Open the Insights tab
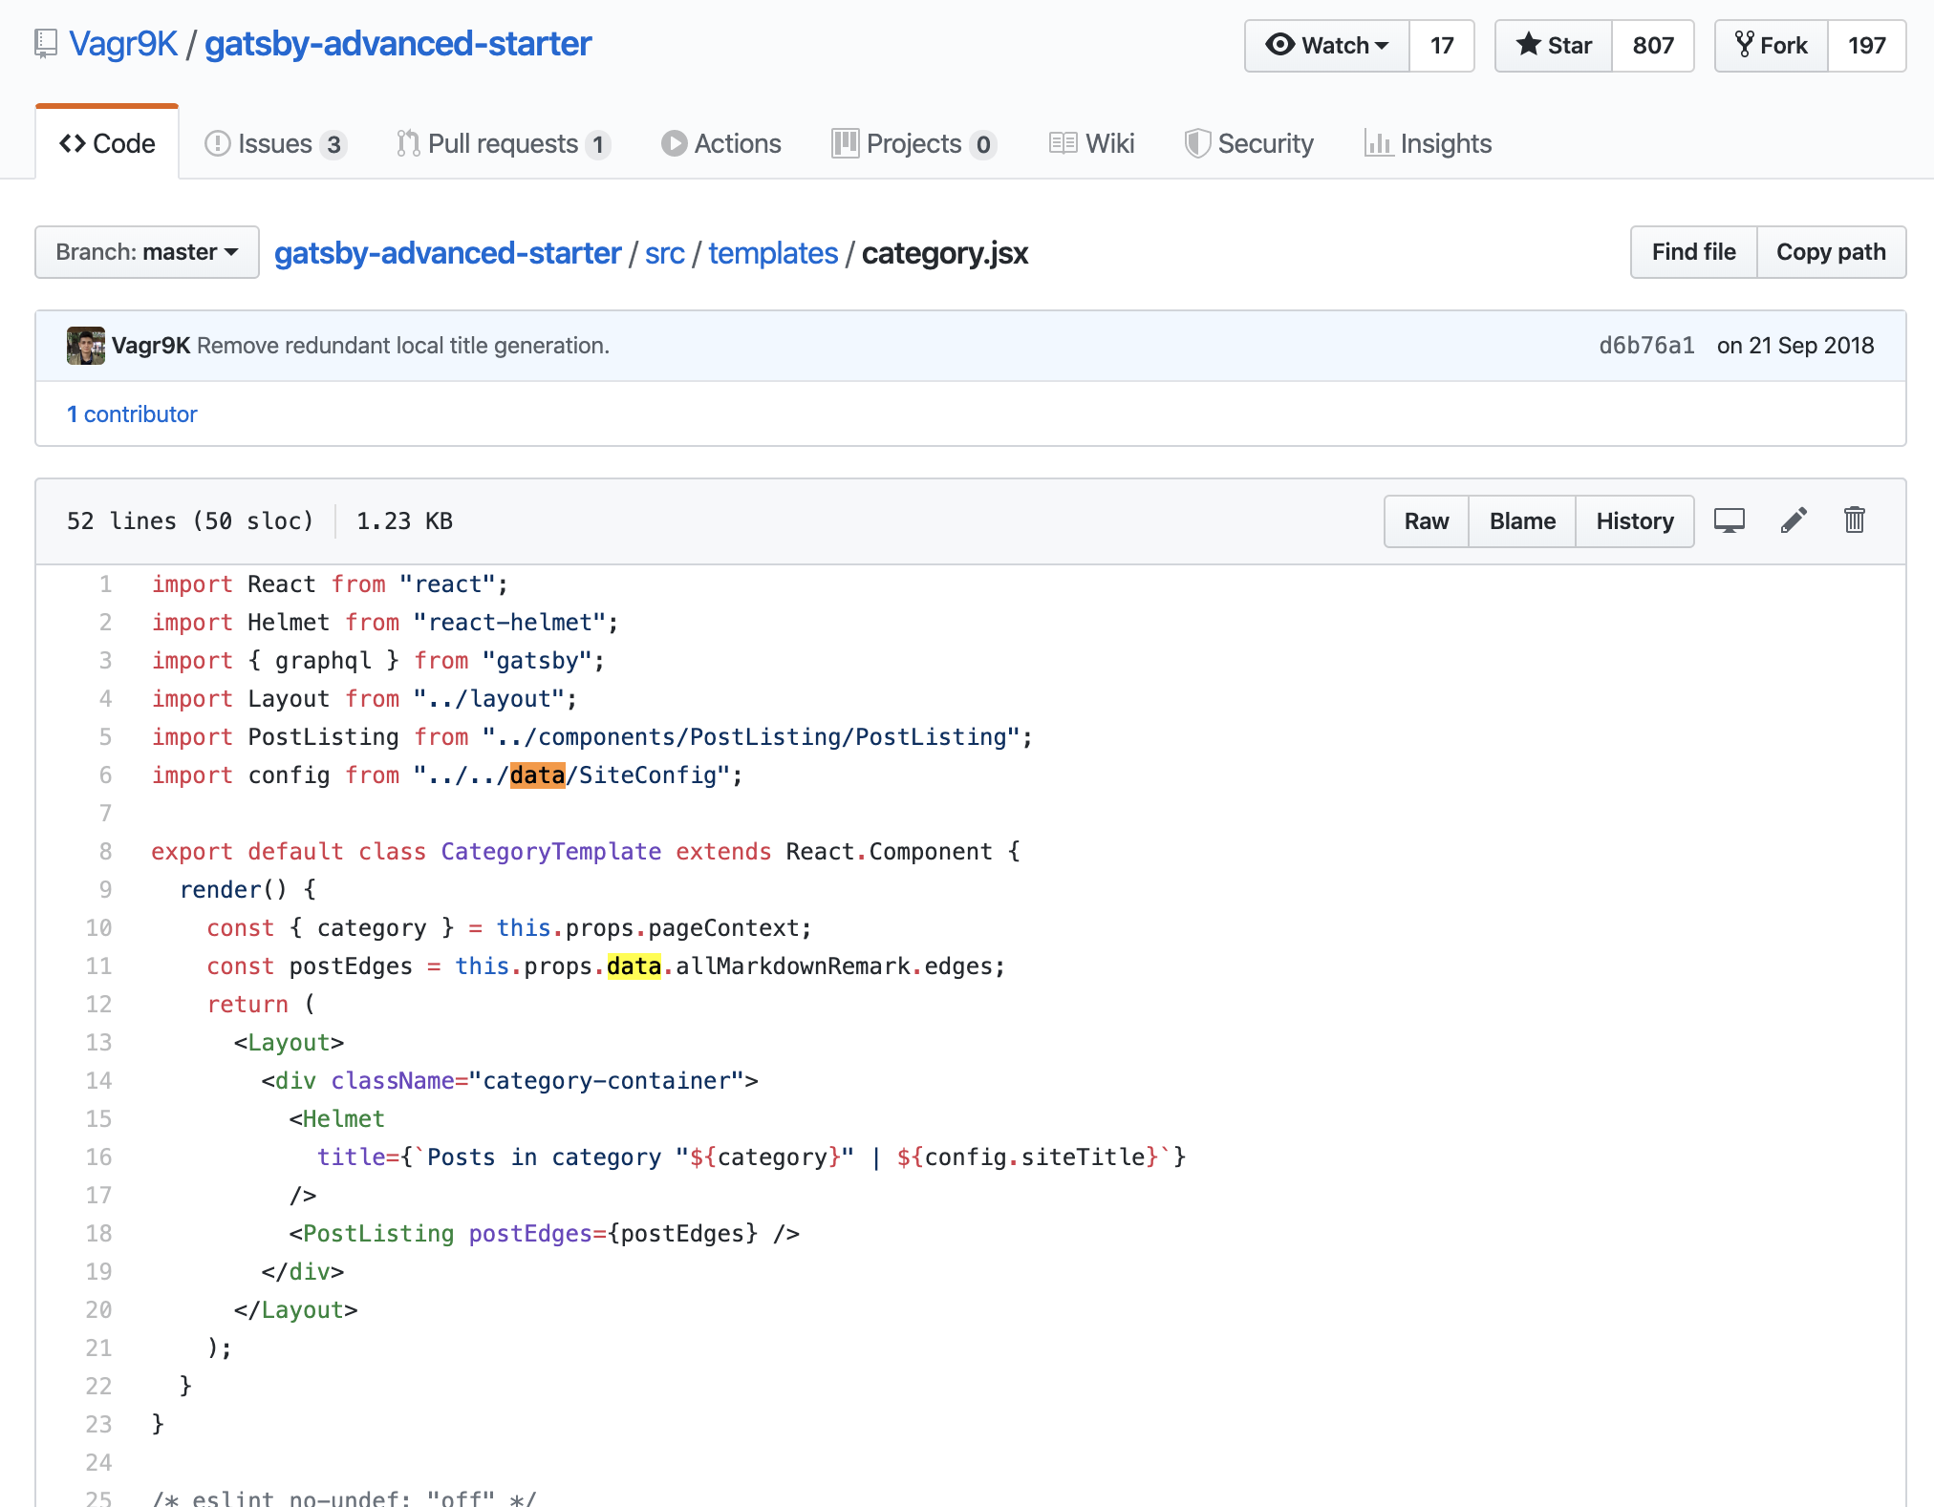This screenshot has width=1934, height=1507. coord(1429,144)
